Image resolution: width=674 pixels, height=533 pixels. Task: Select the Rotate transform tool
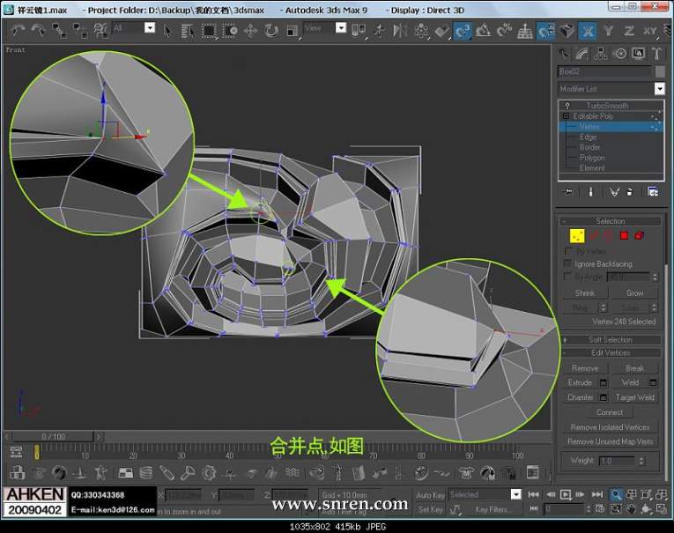(x=270, y=30)
